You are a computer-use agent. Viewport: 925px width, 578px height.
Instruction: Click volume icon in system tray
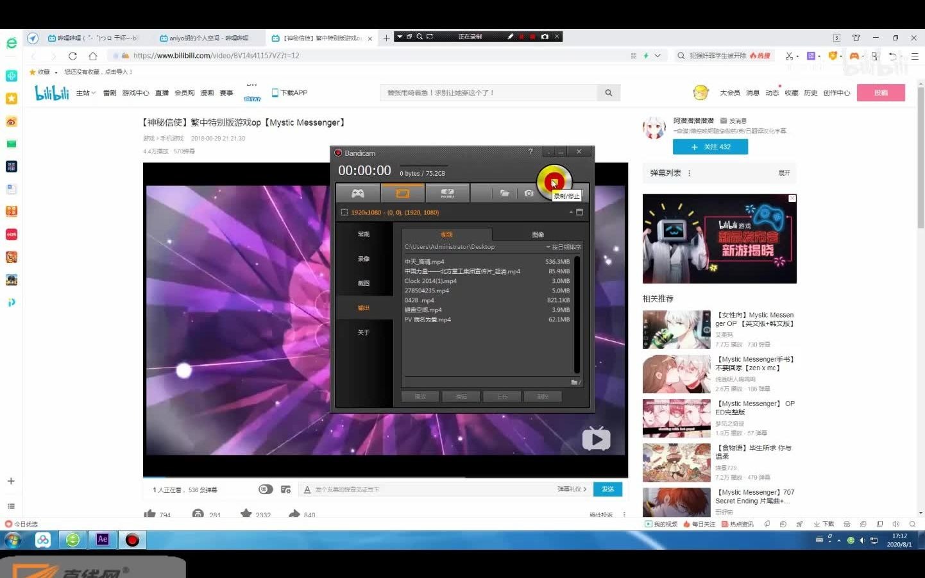click(862, 540)
